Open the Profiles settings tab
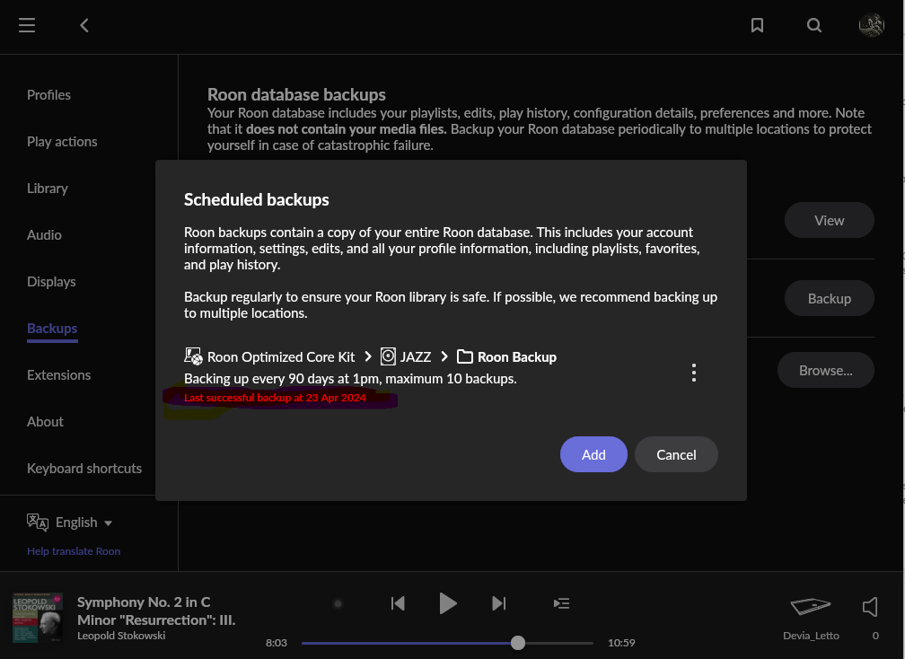The image size is (905, 659). coord(48,94)
